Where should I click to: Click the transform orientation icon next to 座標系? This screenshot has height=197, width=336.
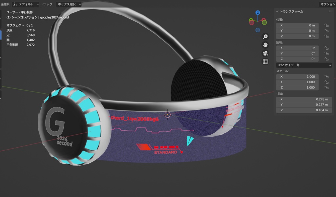[14, 4]
